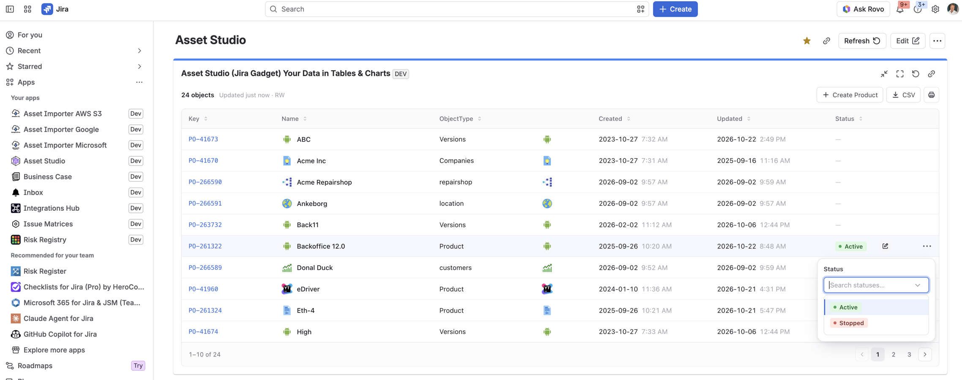Select the Stopped status option

(x=876, y=323)
